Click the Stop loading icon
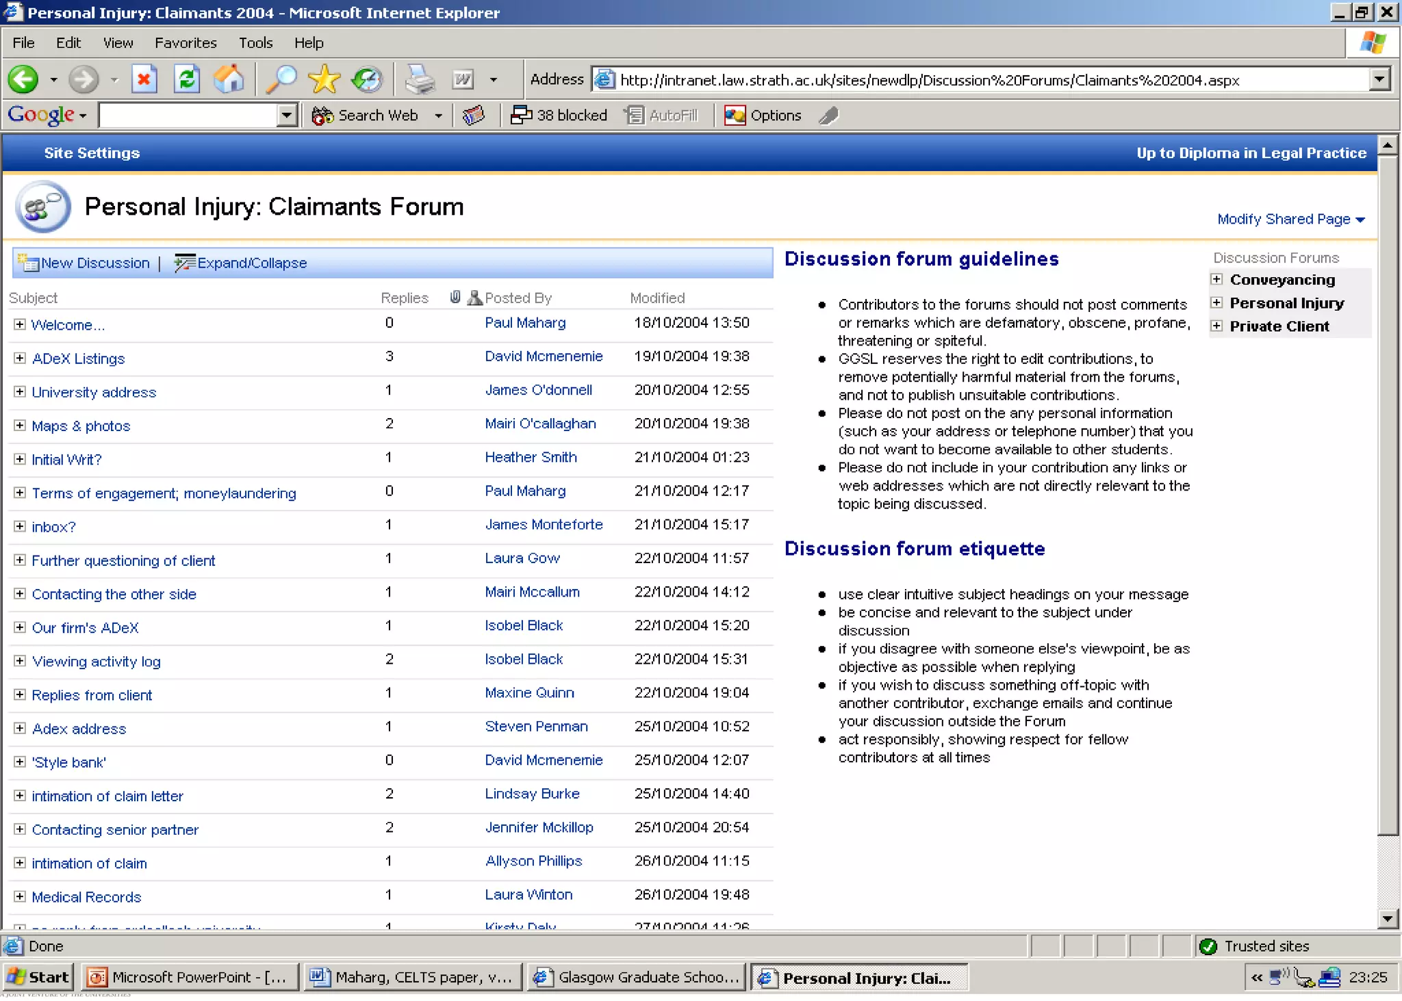The image size is (1402, 1001). click(144, 80)
